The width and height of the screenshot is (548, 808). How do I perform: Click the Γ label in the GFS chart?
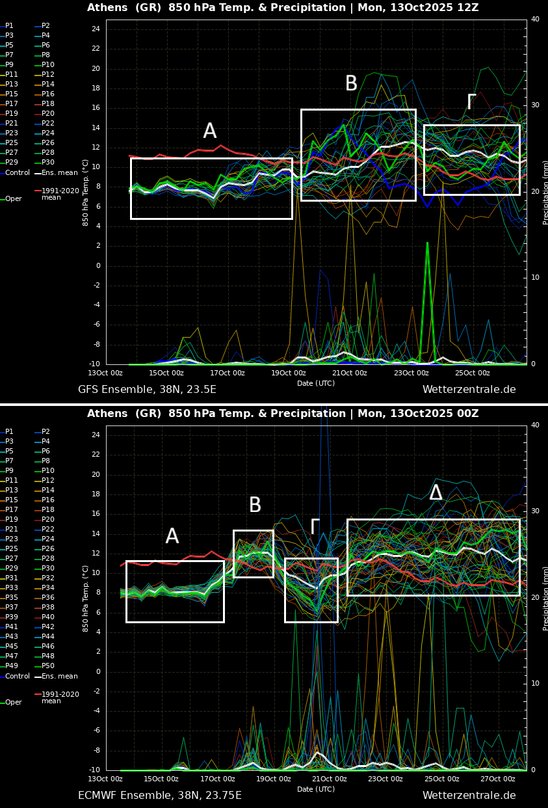coord(471,102)
